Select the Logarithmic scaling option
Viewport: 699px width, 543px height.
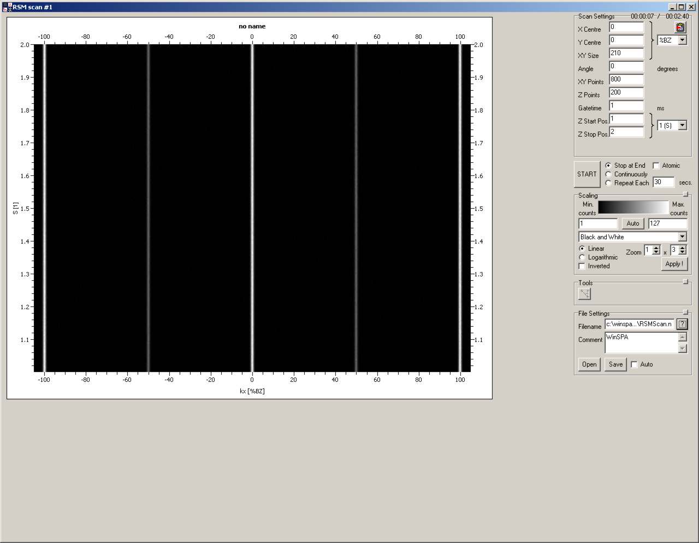pos(582,257)
